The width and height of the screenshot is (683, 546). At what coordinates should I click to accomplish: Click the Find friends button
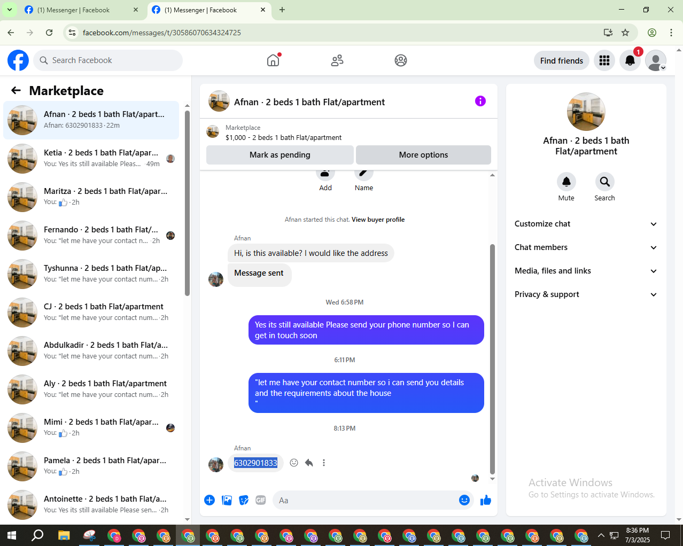pos(562,60)
